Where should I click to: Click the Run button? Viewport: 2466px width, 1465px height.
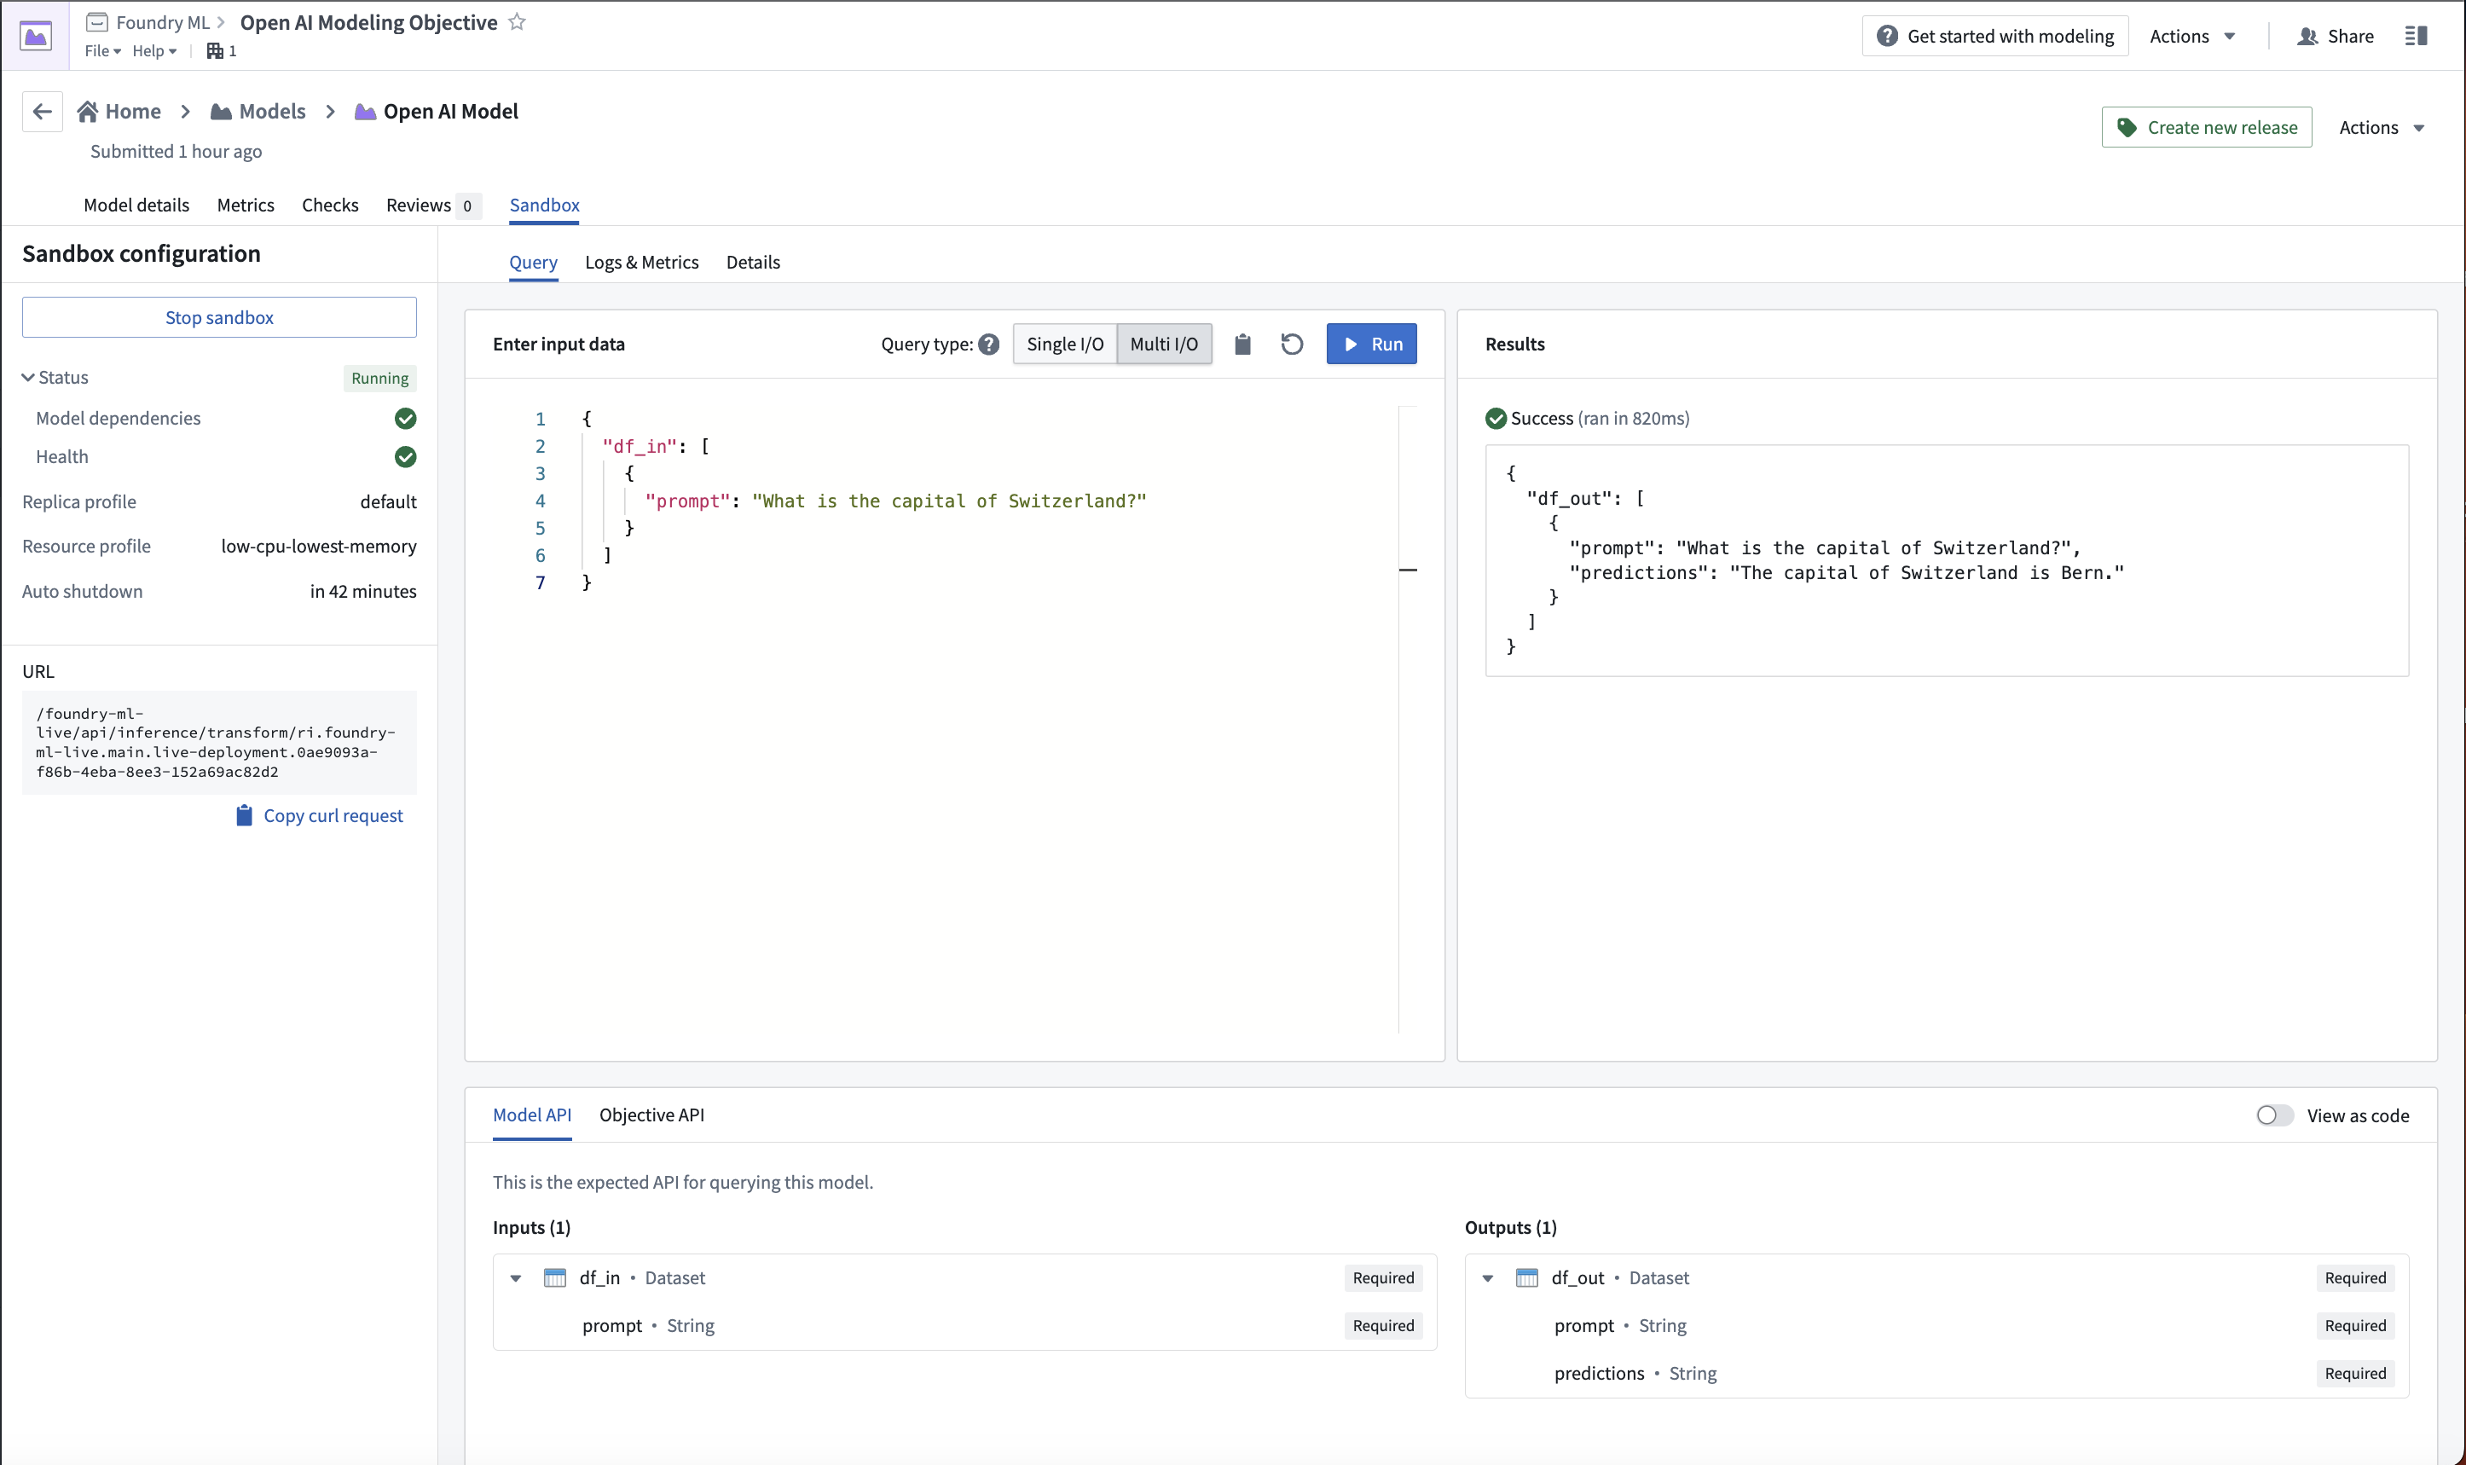[x=1371, y=345]
